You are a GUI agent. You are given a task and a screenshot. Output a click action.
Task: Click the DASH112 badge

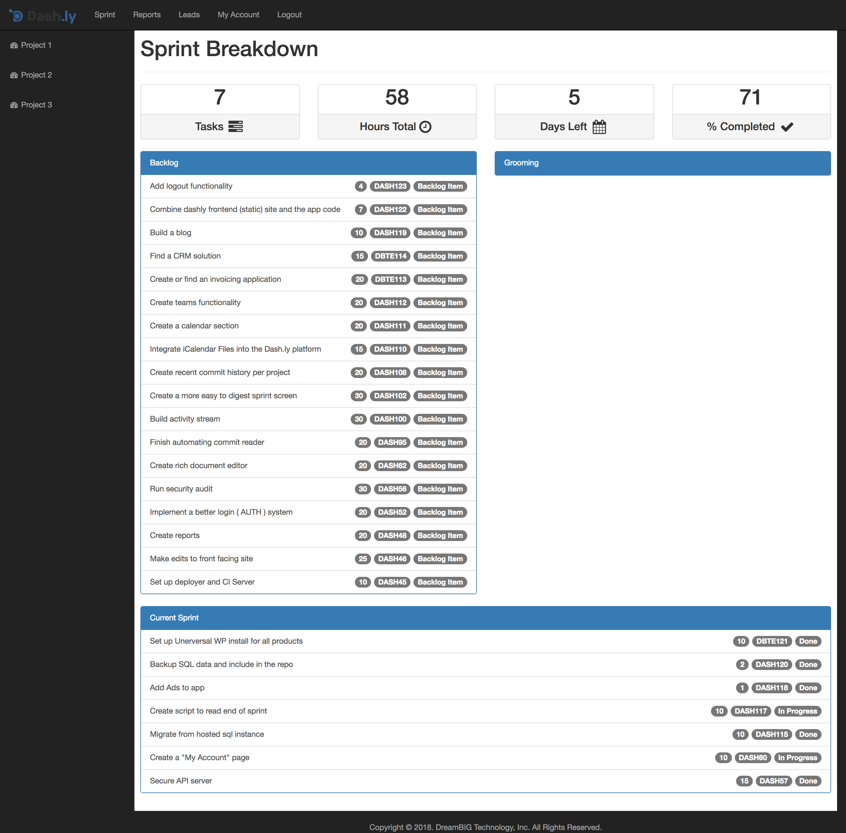pos(390,303)
